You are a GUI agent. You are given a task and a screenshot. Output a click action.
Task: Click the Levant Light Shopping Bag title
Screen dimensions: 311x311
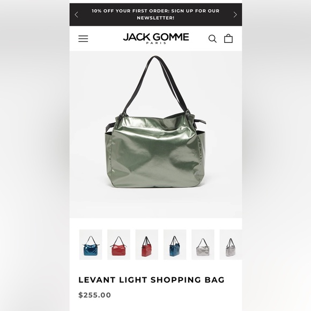[x=152, y=280]
